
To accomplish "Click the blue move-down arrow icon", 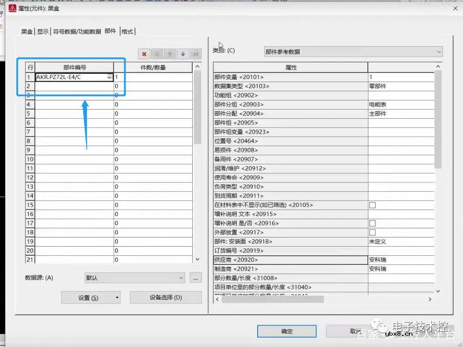I will point(183,54).
